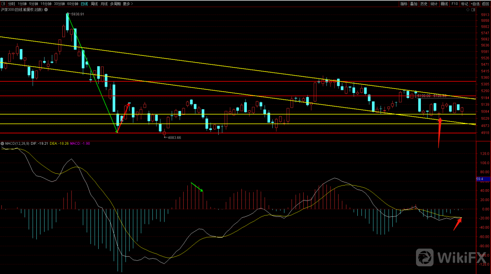Switch to the 分时 intraday tab
The height and width of the screenshot is (274, 491).
(x=11, y=4)
